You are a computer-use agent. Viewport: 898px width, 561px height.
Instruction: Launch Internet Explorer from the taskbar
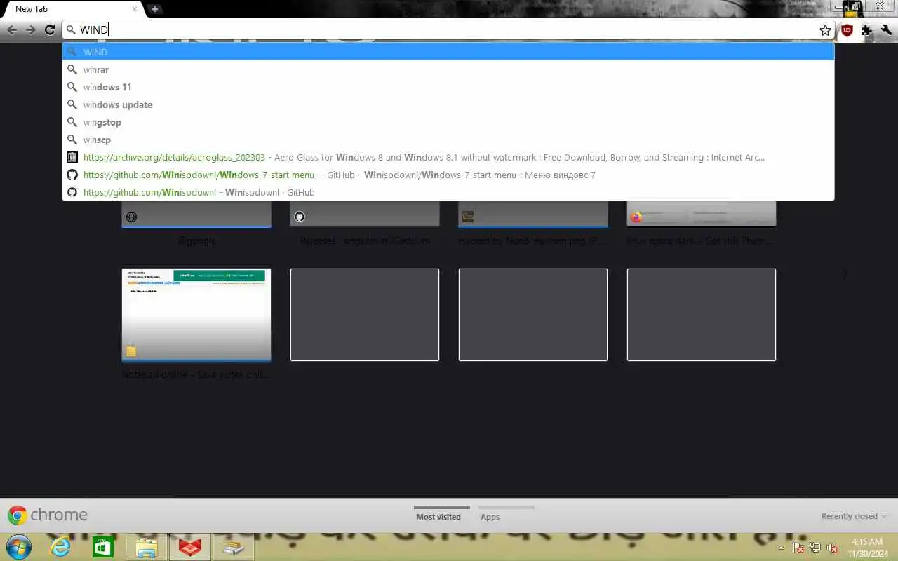tap(60, 547)
